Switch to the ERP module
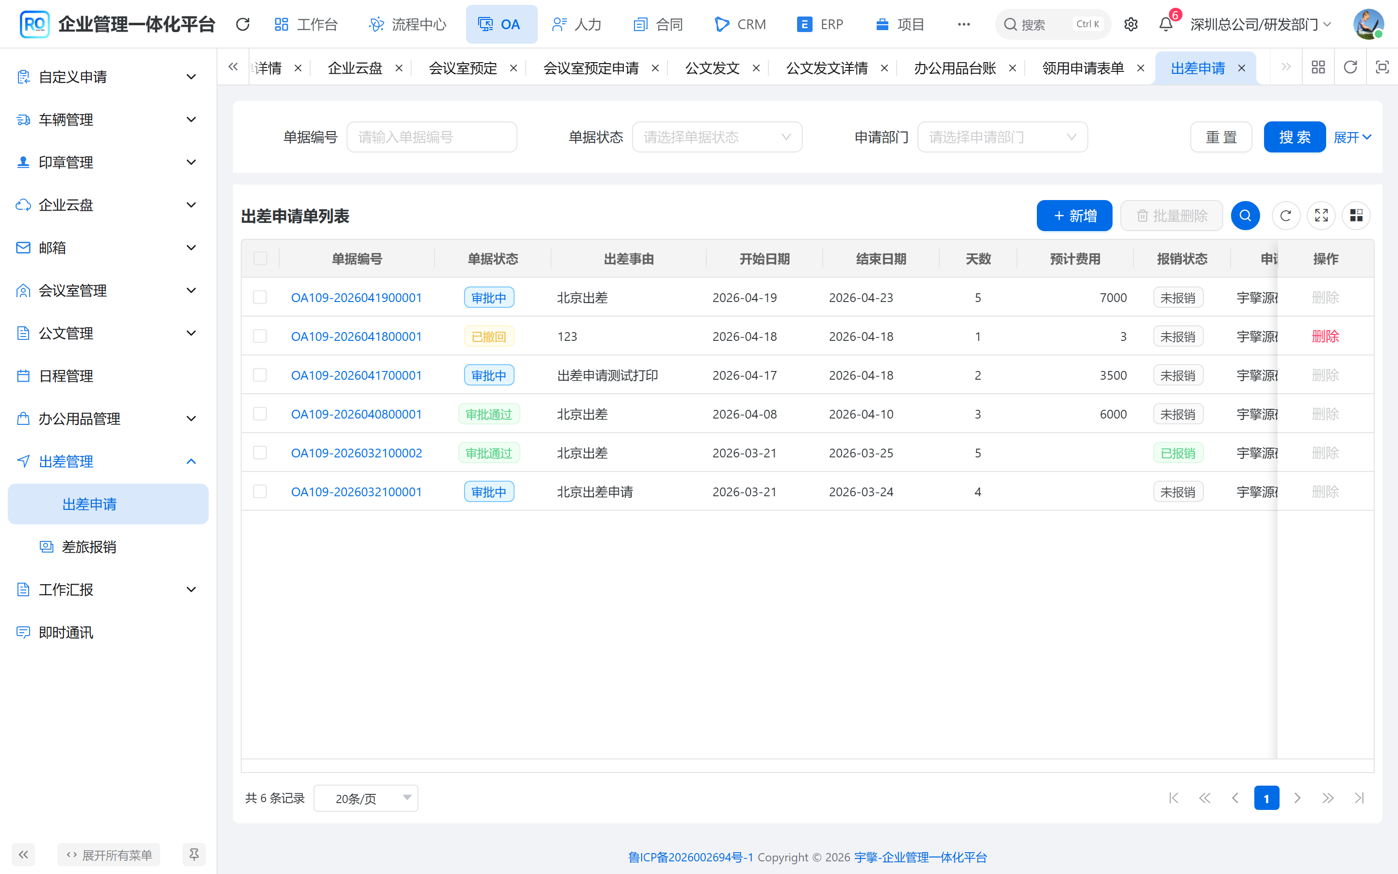 (x=820, y=24)
